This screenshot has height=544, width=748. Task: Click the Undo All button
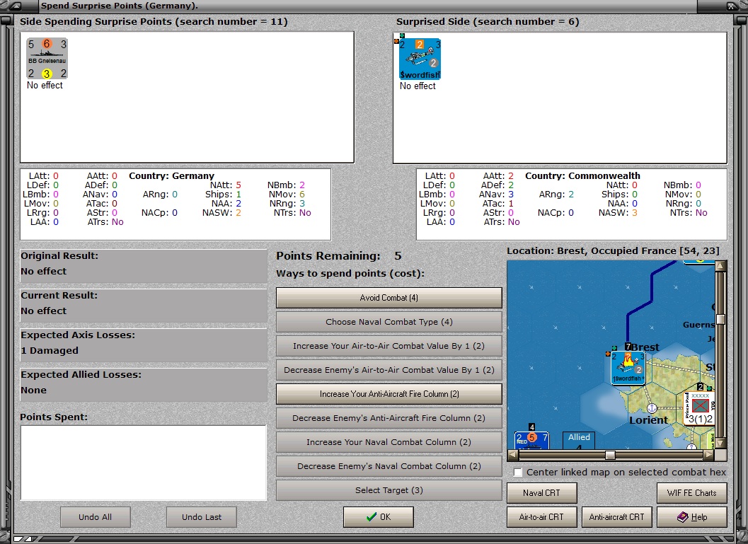96,517
